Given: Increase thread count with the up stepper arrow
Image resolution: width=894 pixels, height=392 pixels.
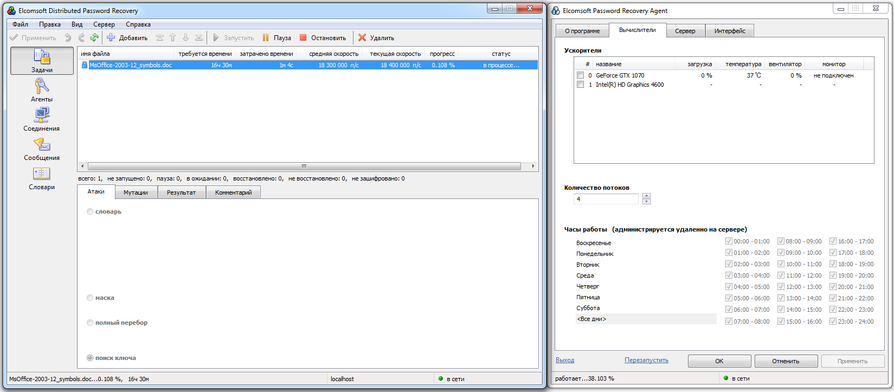Looking at the screenshot, I should click(x=646, y=196).
